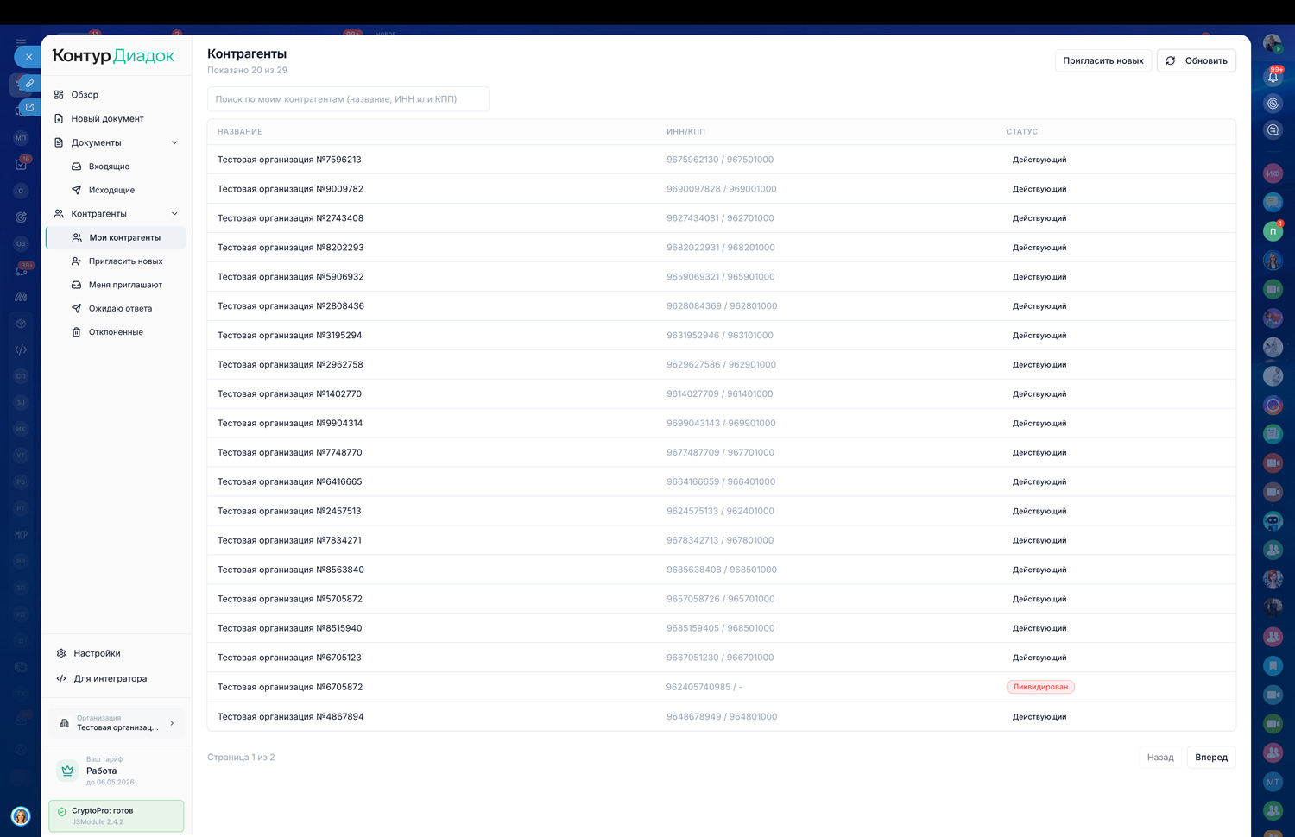1295x837 pixels.
Task: Open row Тестовая организация №7748770
Action: click(x=722, y=452)
